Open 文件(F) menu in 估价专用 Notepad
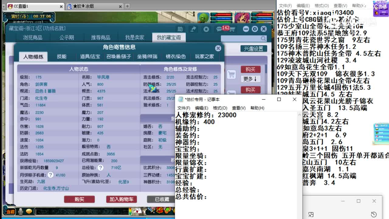This screenshot has width=389, height=219. tap(184, 108)
